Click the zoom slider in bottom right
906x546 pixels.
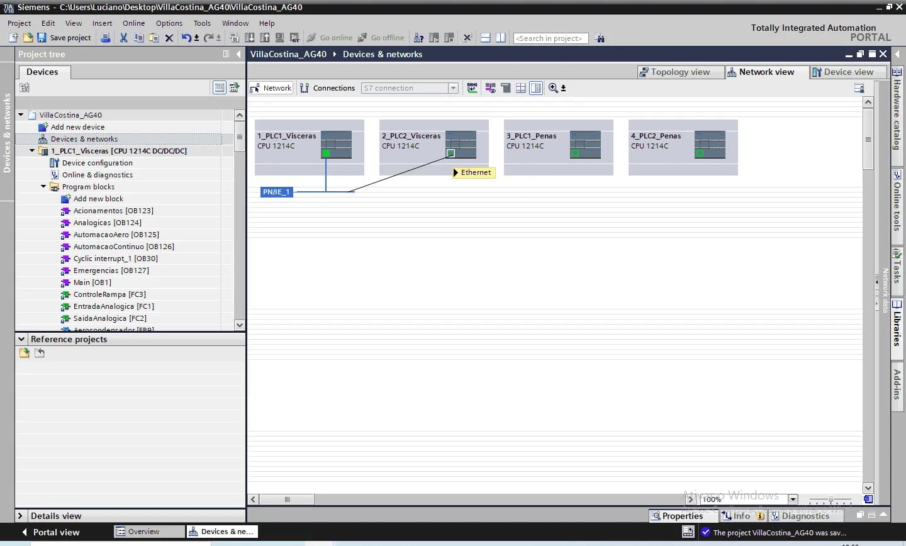pyautogui.click(x=830, y=500)
